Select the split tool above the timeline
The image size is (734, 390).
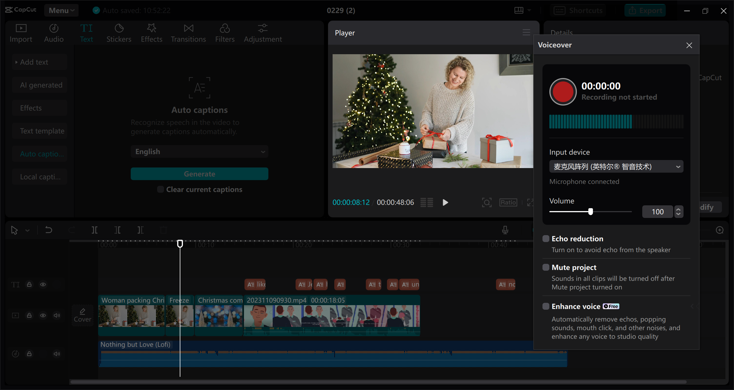click(x=94, y=230)
